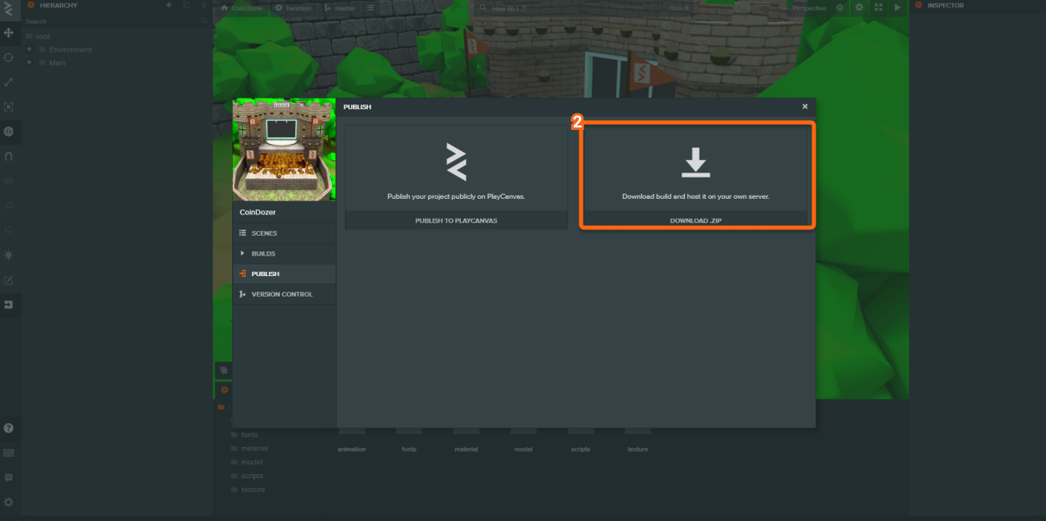Screen dimensions: 1046x521
Task: Click DOWNLOAD .ZIP to export the build
Action: point(695,219)
